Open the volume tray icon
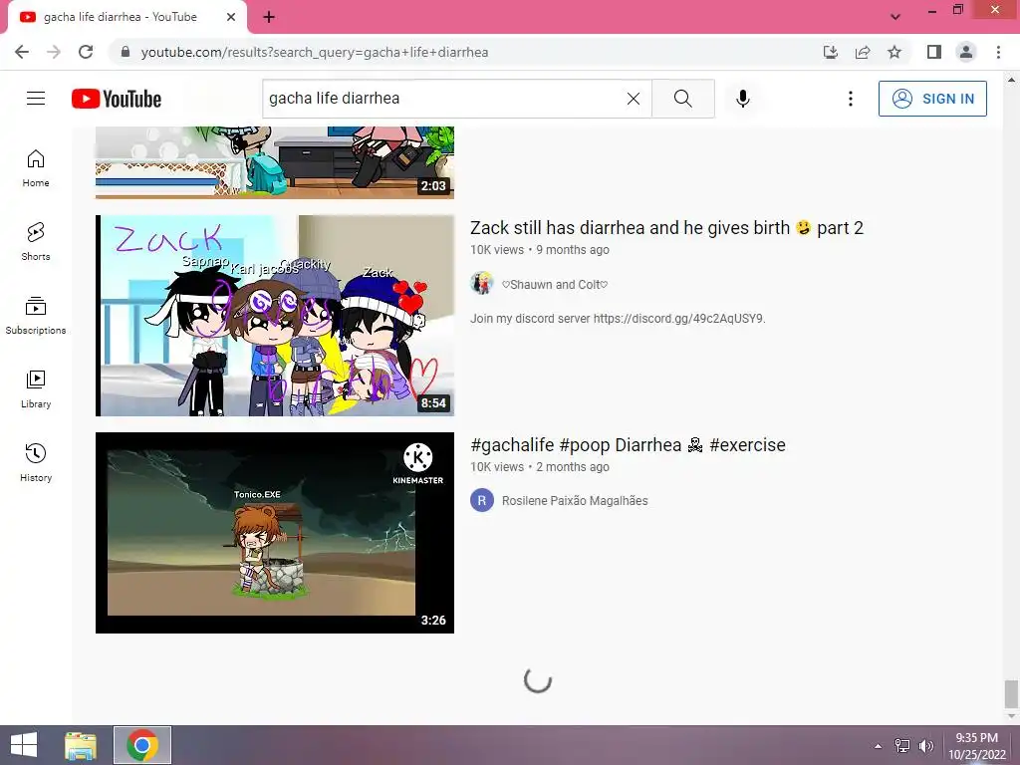 [x=925, y=746]
